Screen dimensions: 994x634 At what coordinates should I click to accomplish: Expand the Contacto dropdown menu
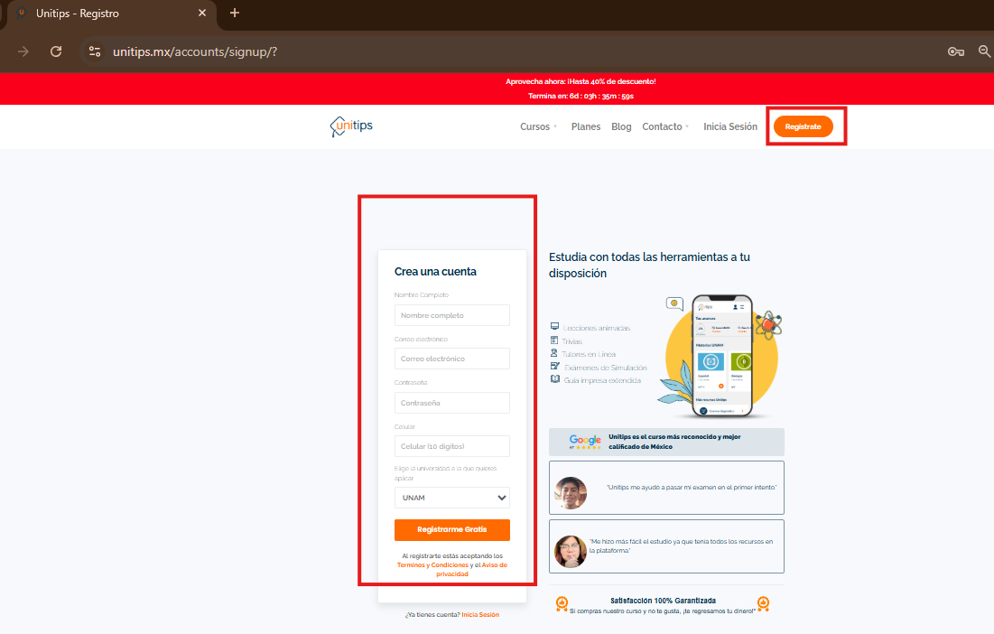pos(665,127)
